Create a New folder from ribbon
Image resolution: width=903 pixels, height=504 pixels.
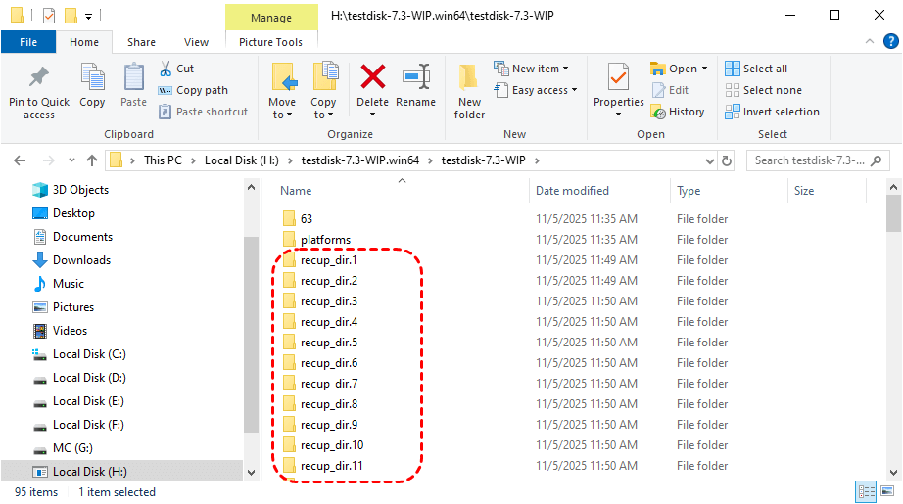pos(469,86)
